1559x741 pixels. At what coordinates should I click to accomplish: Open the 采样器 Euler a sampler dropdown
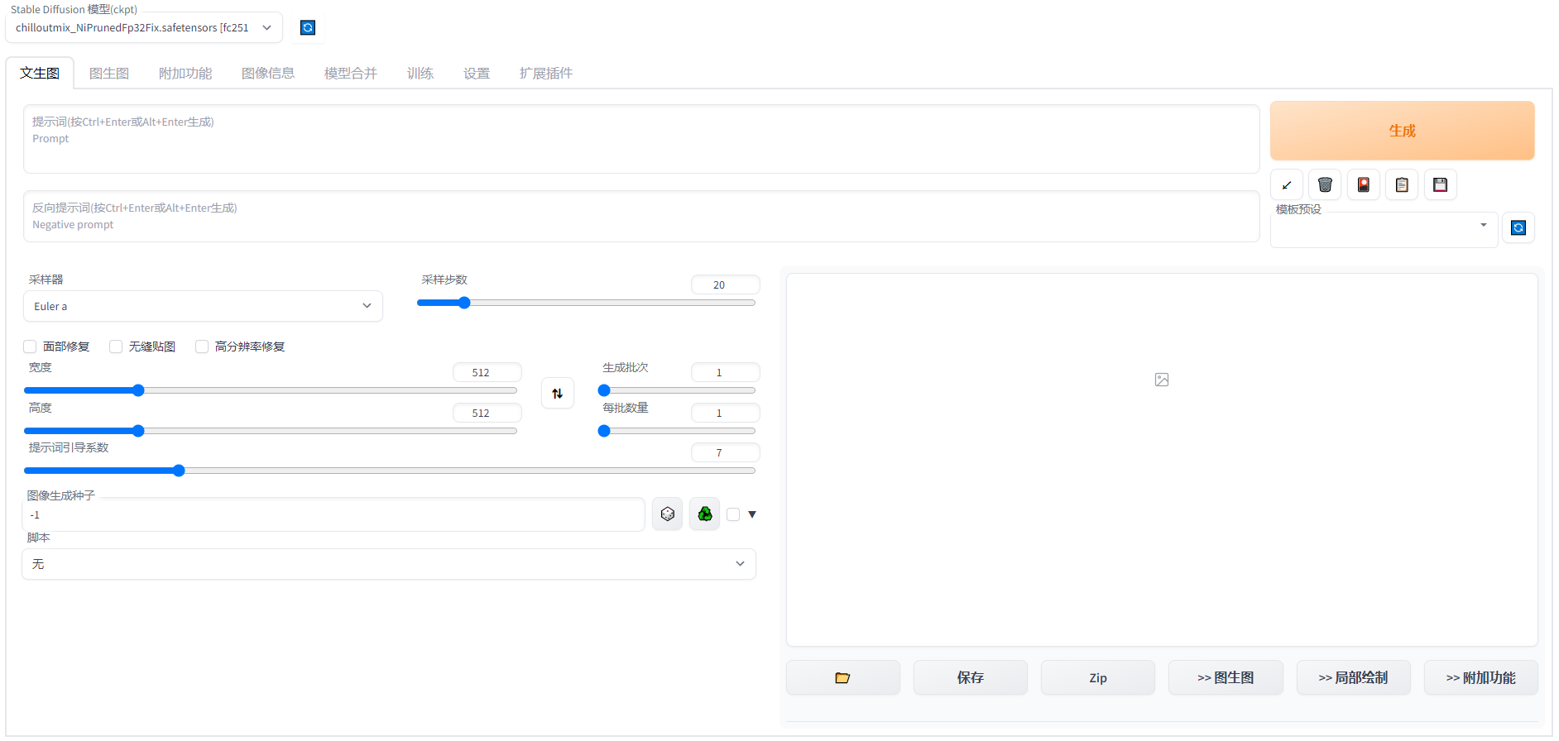[x=203, y=306]
